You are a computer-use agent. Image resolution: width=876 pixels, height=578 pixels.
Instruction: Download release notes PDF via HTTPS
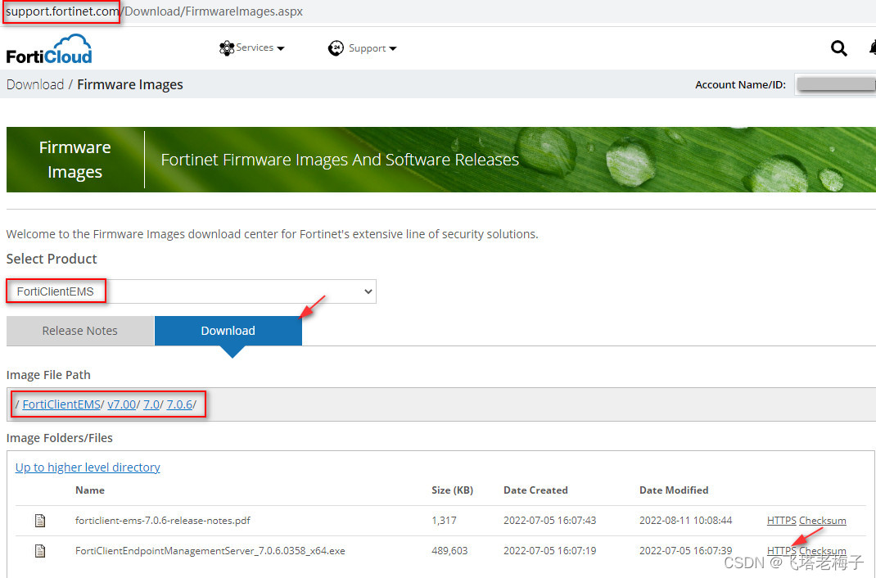coord(782,521)
